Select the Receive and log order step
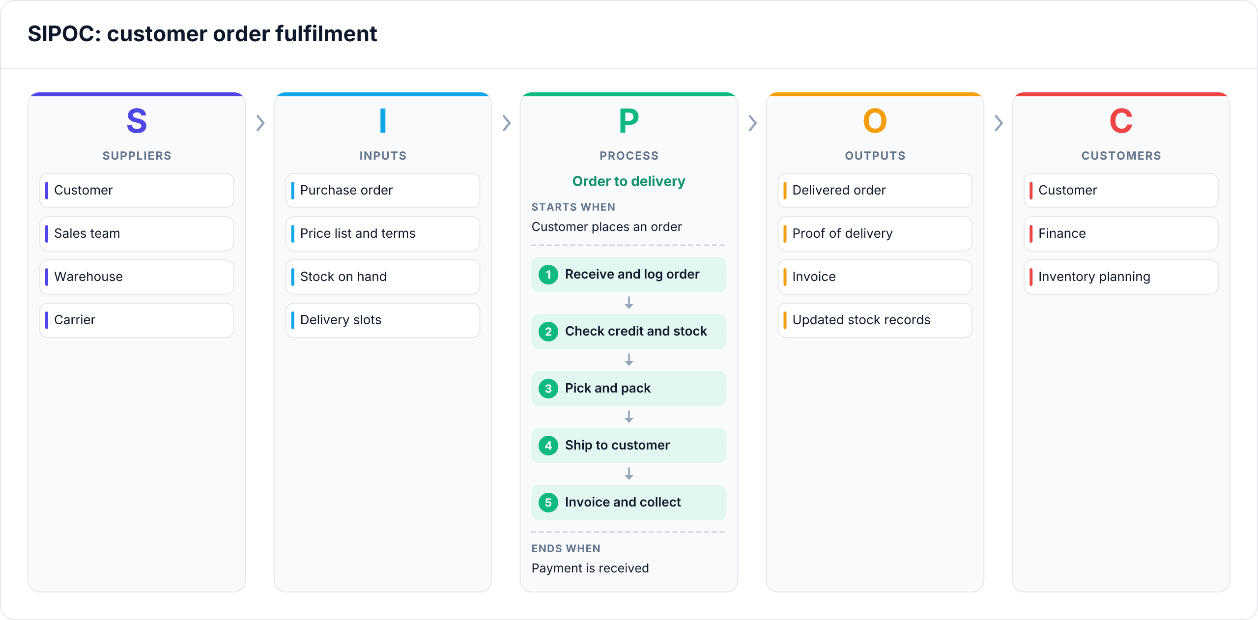The image size is (1258, 620). [629, 275]
